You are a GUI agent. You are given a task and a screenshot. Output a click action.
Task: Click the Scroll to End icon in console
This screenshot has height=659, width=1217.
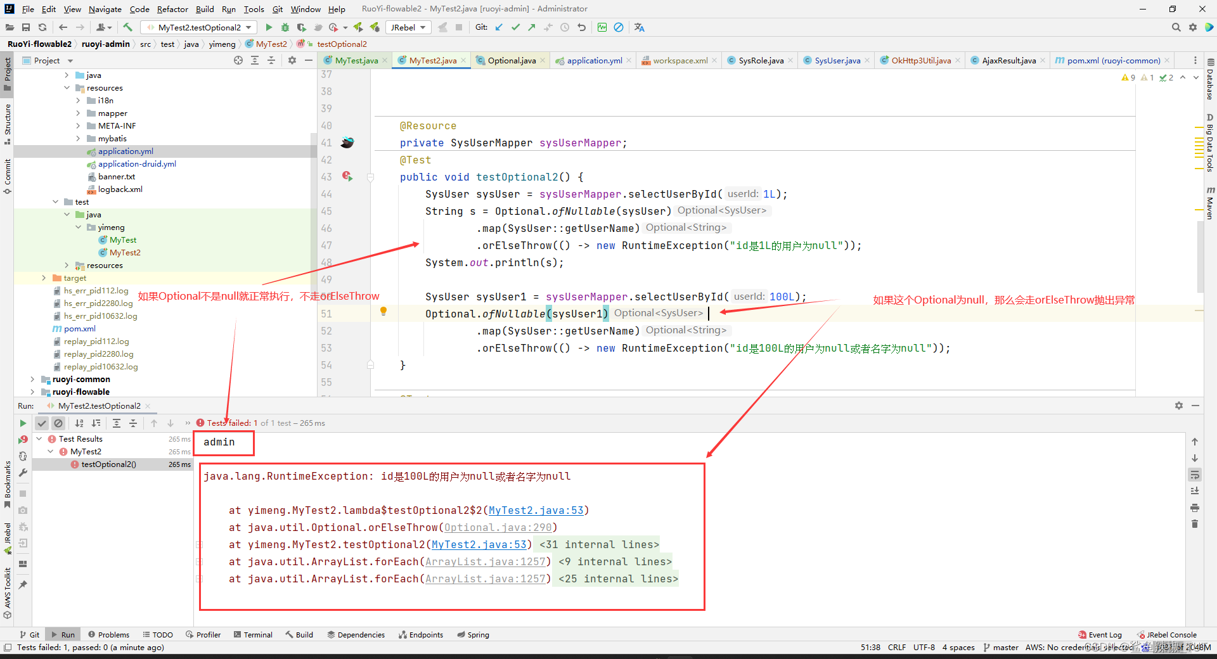[x=1195, y=491]
